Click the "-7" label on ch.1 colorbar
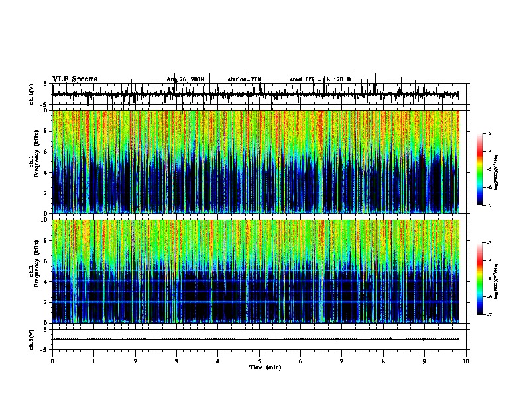 point(489,205)
